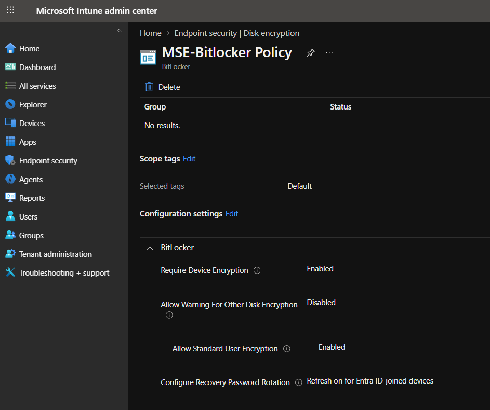The width and height of the screenshot is (490, 410).
Task: Collapse the left navigation pane
Action: click(x=120, y=30)
